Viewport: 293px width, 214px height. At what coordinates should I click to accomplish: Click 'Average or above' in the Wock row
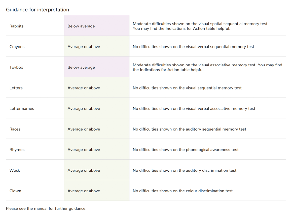[84, 170]
